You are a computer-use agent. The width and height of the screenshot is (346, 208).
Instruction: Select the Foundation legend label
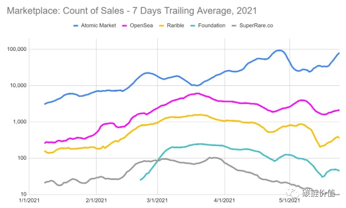[x=212, y=25]
